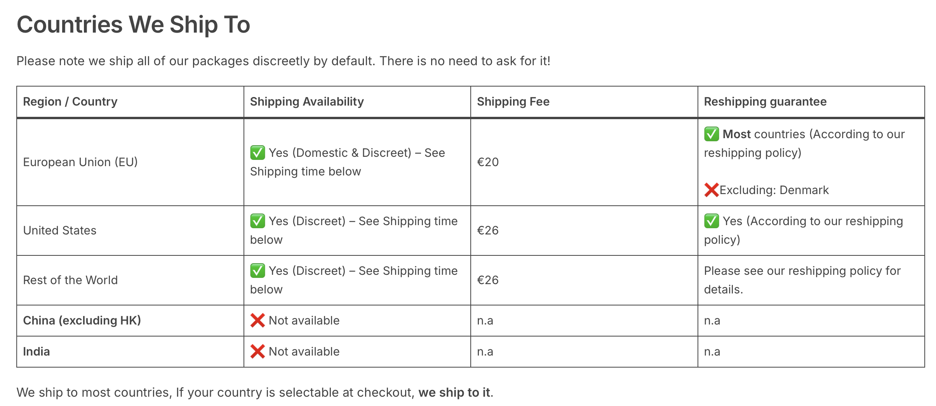
Task: Click the "Countries We Ship To" heading
Action: pos(133,25)
